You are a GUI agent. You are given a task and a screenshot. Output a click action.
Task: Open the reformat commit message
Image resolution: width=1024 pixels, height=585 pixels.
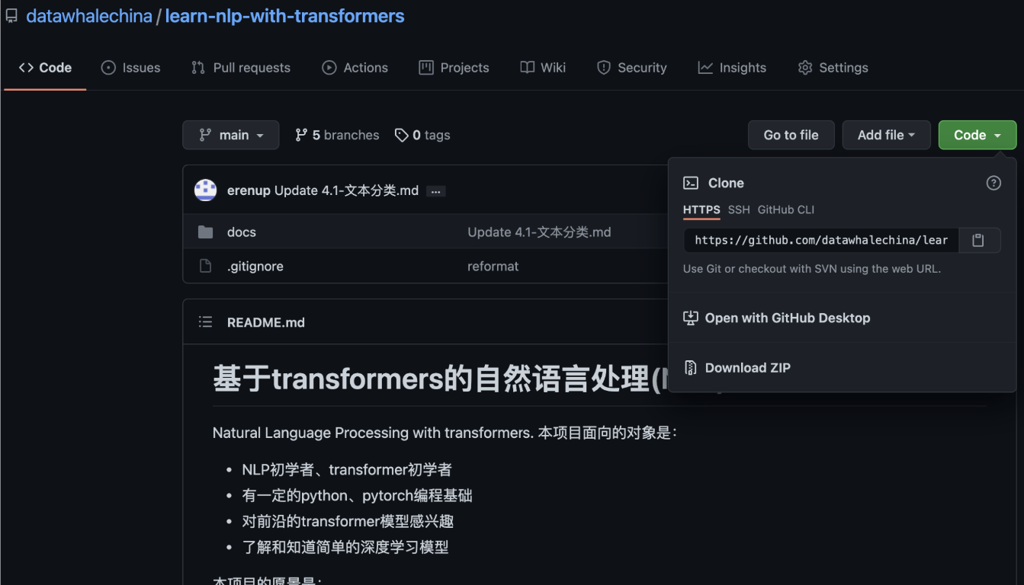(493, 267)
